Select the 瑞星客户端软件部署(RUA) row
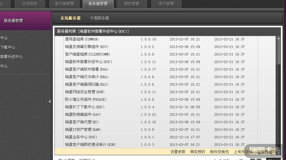This screenshot has width=286, height=160. pyautogui.click(x=160, y=69)
